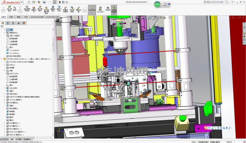
Task: Toggle Large Assembly Mode button
Action: 114,10
